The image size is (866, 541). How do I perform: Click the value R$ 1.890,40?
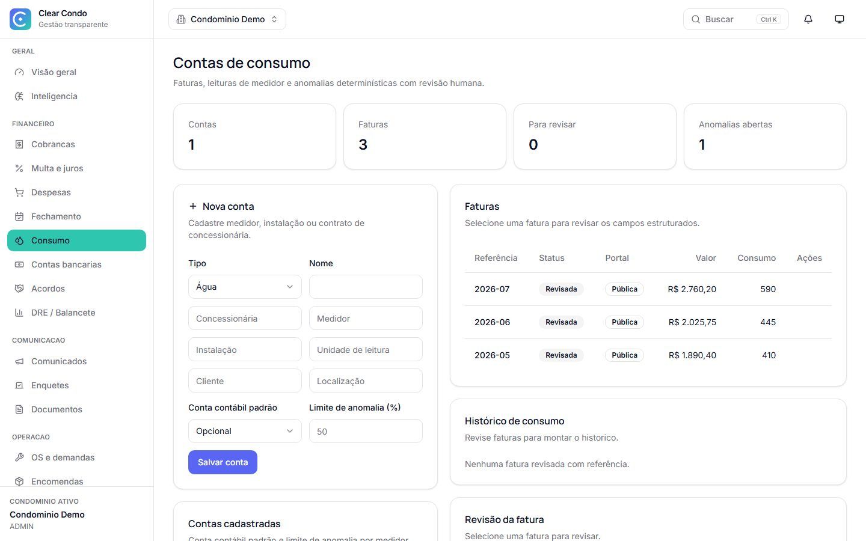(692, 355)
